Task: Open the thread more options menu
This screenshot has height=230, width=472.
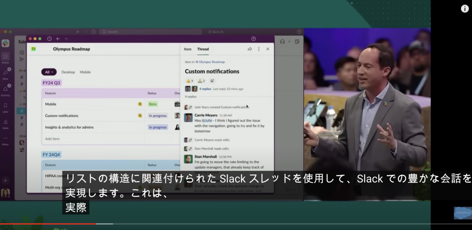Action: click(x=259, y=49)
